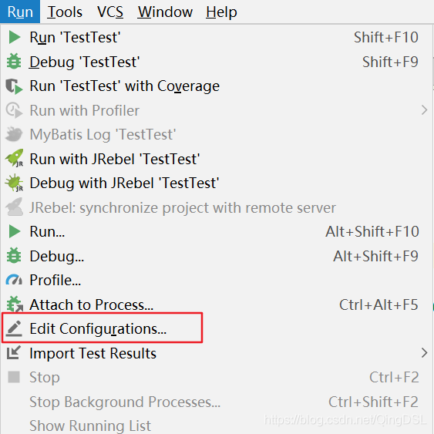Click the coverage shield icon

pyautogui.click(x=14, y=86)
